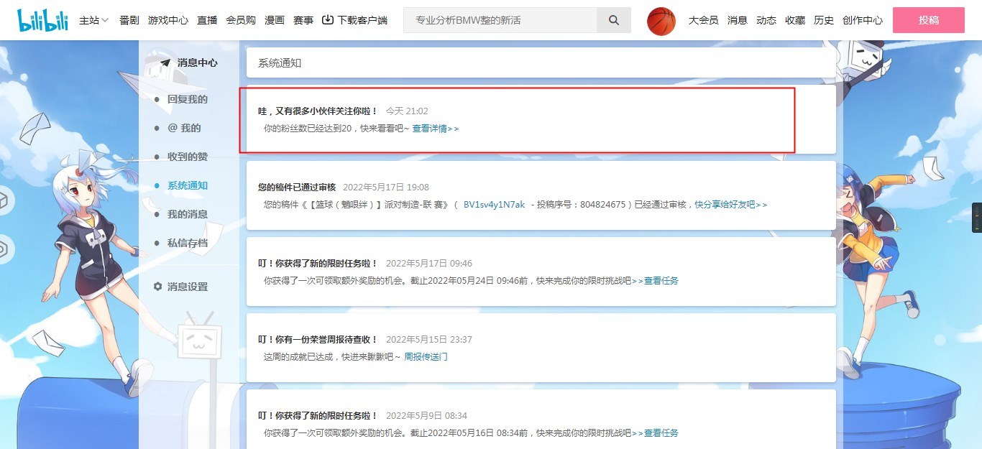Open 大会员 page
Screen dimensions: 982x449
703,20
